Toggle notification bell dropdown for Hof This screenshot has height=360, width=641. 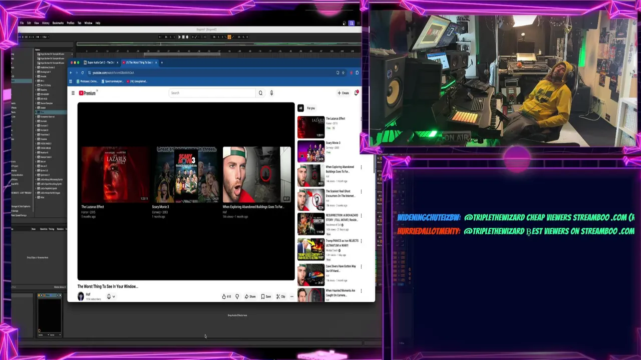111,296
